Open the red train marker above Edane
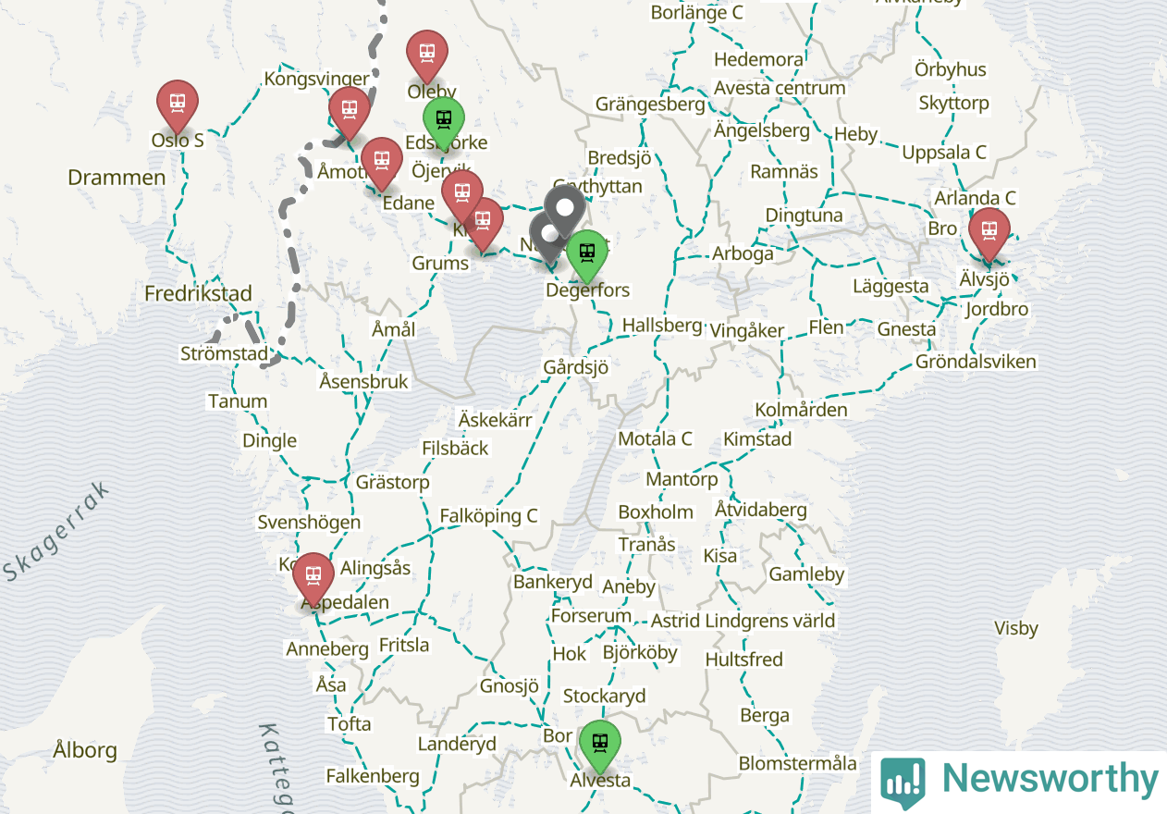The height and width of the screenshot is (814, 1167). tap(382, 163)
